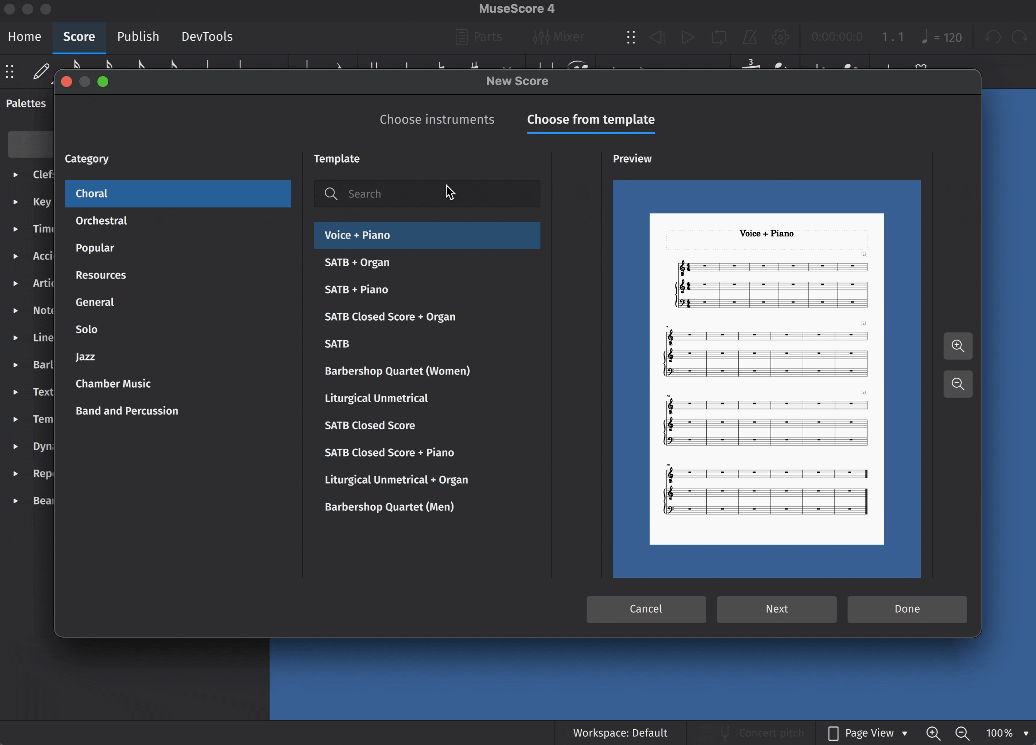Select Barbershop Quartet (Women) template
Image resolution: width=1036 pixels, height=745 pixels.
point(427,371)
